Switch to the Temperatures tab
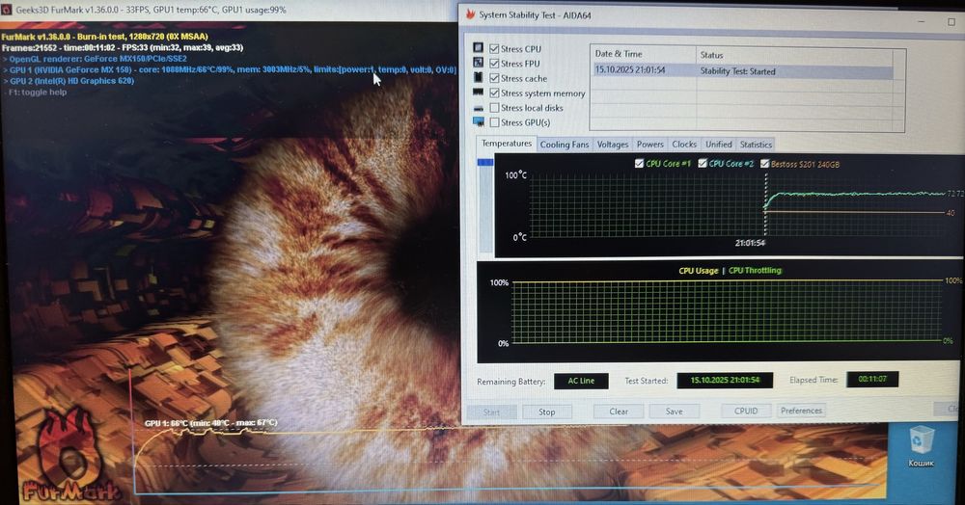Viewport: 965px width, 505px height. coord(507,144)
